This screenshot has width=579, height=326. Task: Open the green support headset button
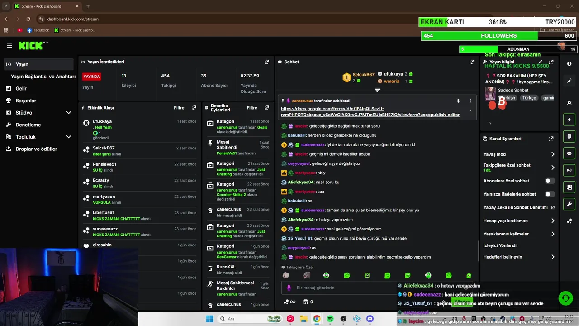coord(565,298)
